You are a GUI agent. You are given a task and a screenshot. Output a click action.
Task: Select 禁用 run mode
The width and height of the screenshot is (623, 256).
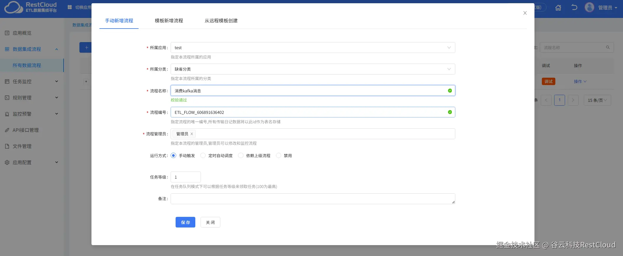click(278, 155)
